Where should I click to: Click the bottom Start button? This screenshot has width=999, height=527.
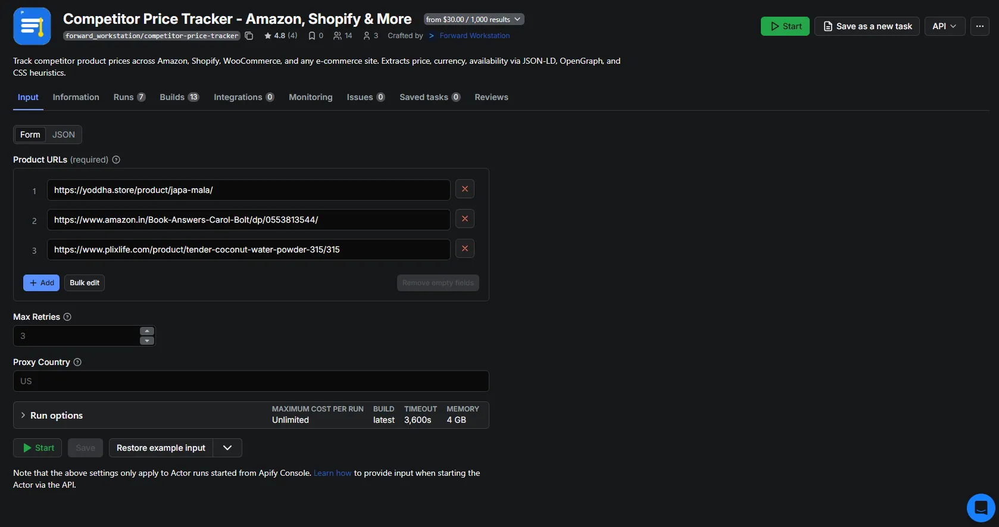pos(38,448)
